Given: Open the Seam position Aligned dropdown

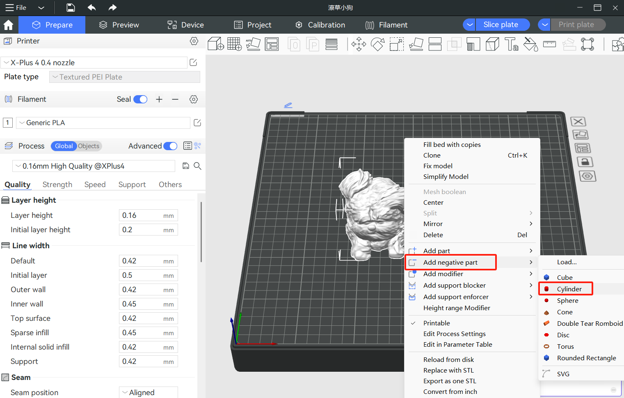Looking at the screenshot, I should tap(149, 392).
